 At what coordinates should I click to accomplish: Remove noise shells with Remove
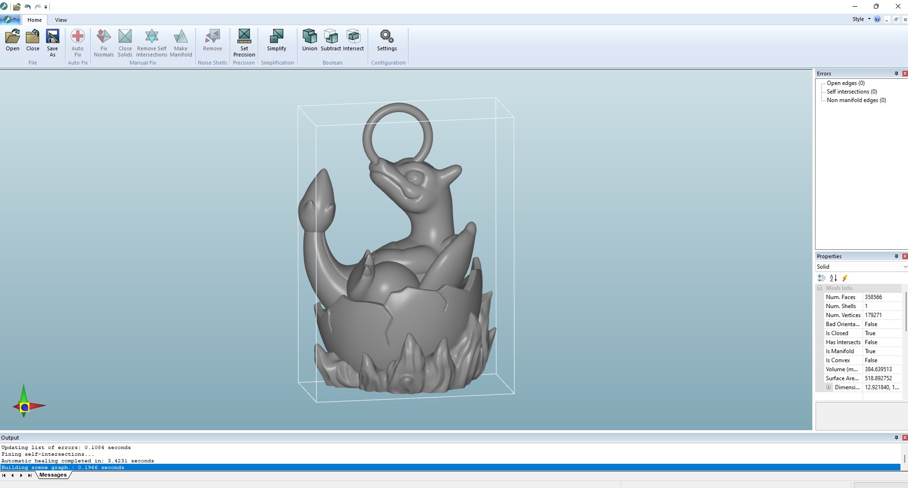click(x=213, y=40)
